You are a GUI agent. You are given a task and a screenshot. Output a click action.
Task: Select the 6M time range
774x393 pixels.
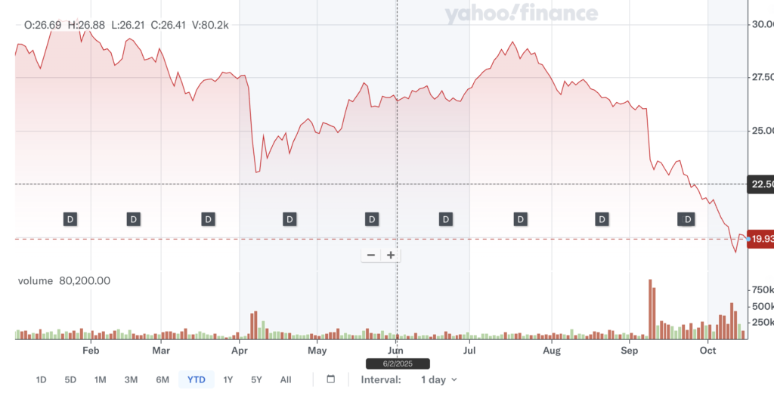(x=162, y=379)
